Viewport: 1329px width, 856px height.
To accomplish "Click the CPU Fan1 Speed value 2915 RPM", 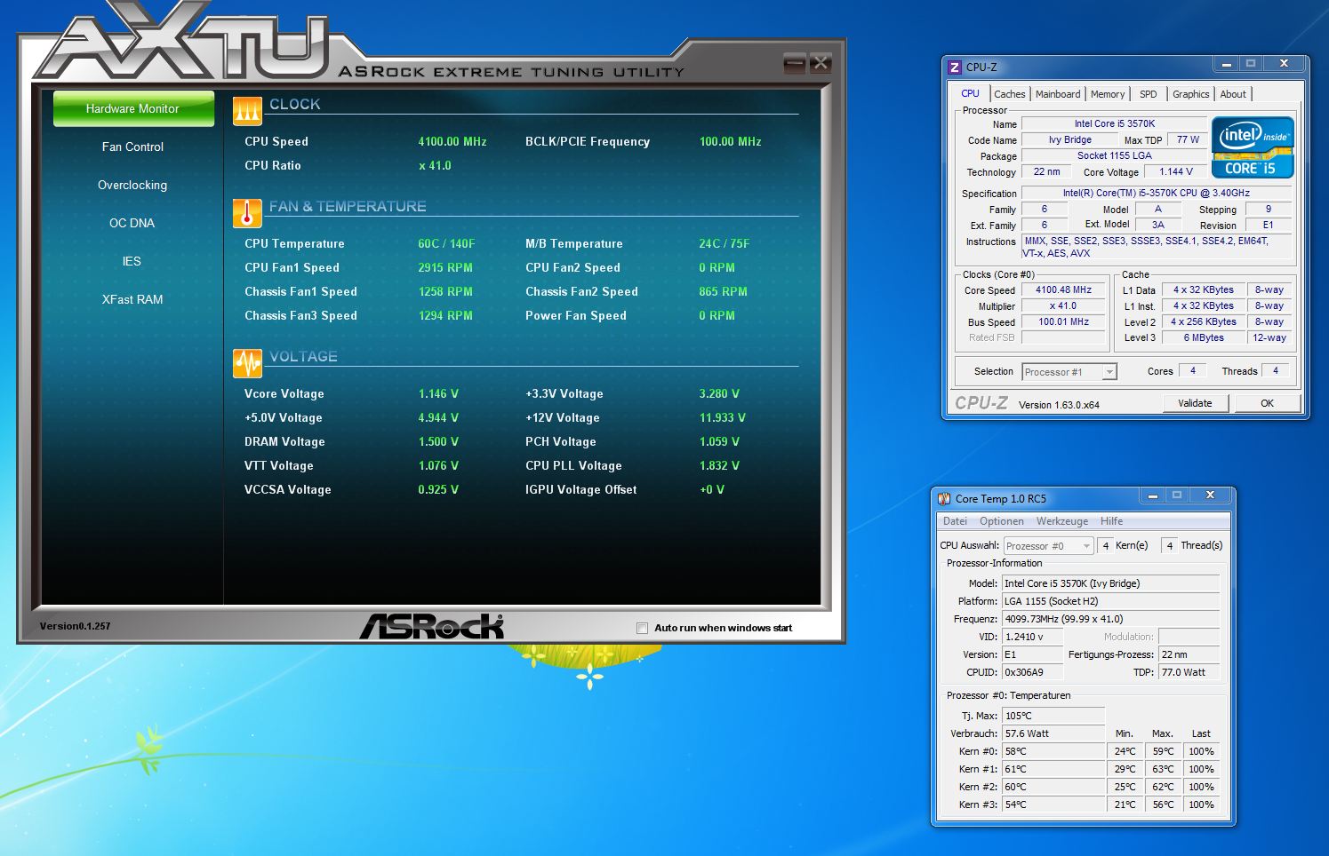I will click(445, 267).
